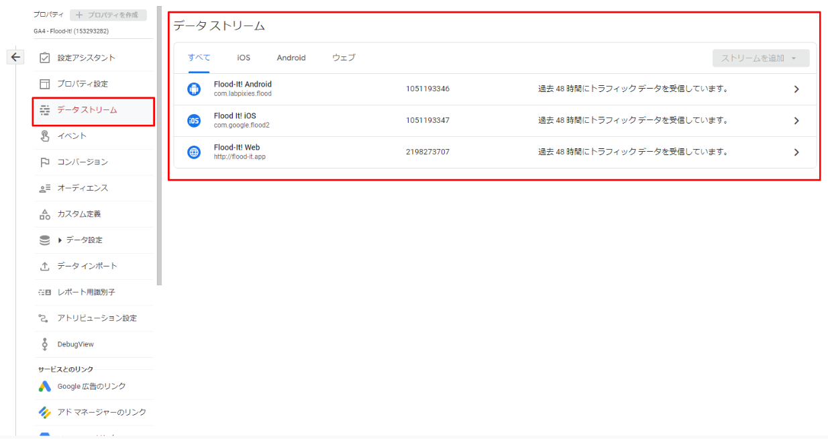
Task: Click the Web stream globe icon
Action: click(194, 152)
